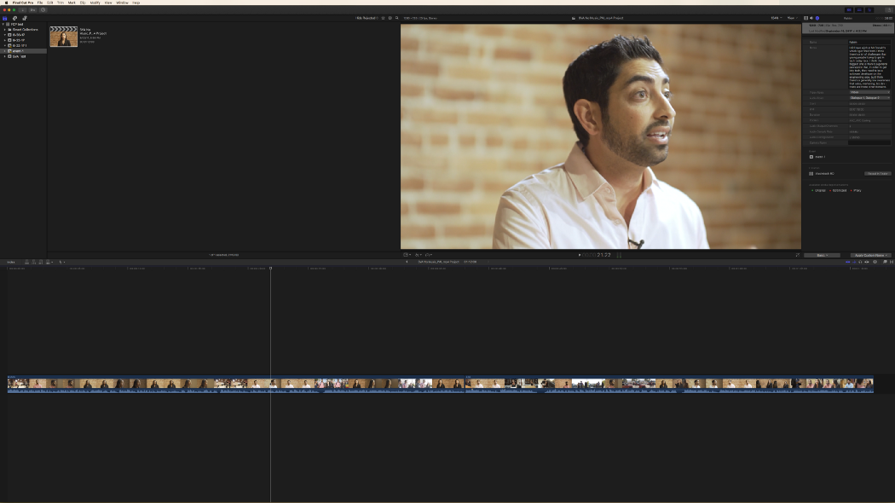Open the Info inspector icon
The height and width of the screenshot is (503, 895).
[817, 18]
